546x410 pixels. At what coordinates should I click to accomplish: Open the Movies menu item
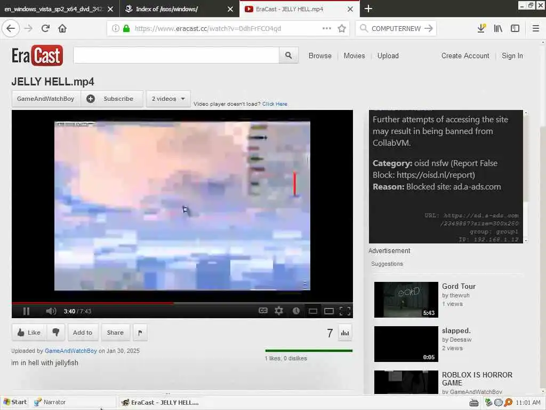(354, 56)
